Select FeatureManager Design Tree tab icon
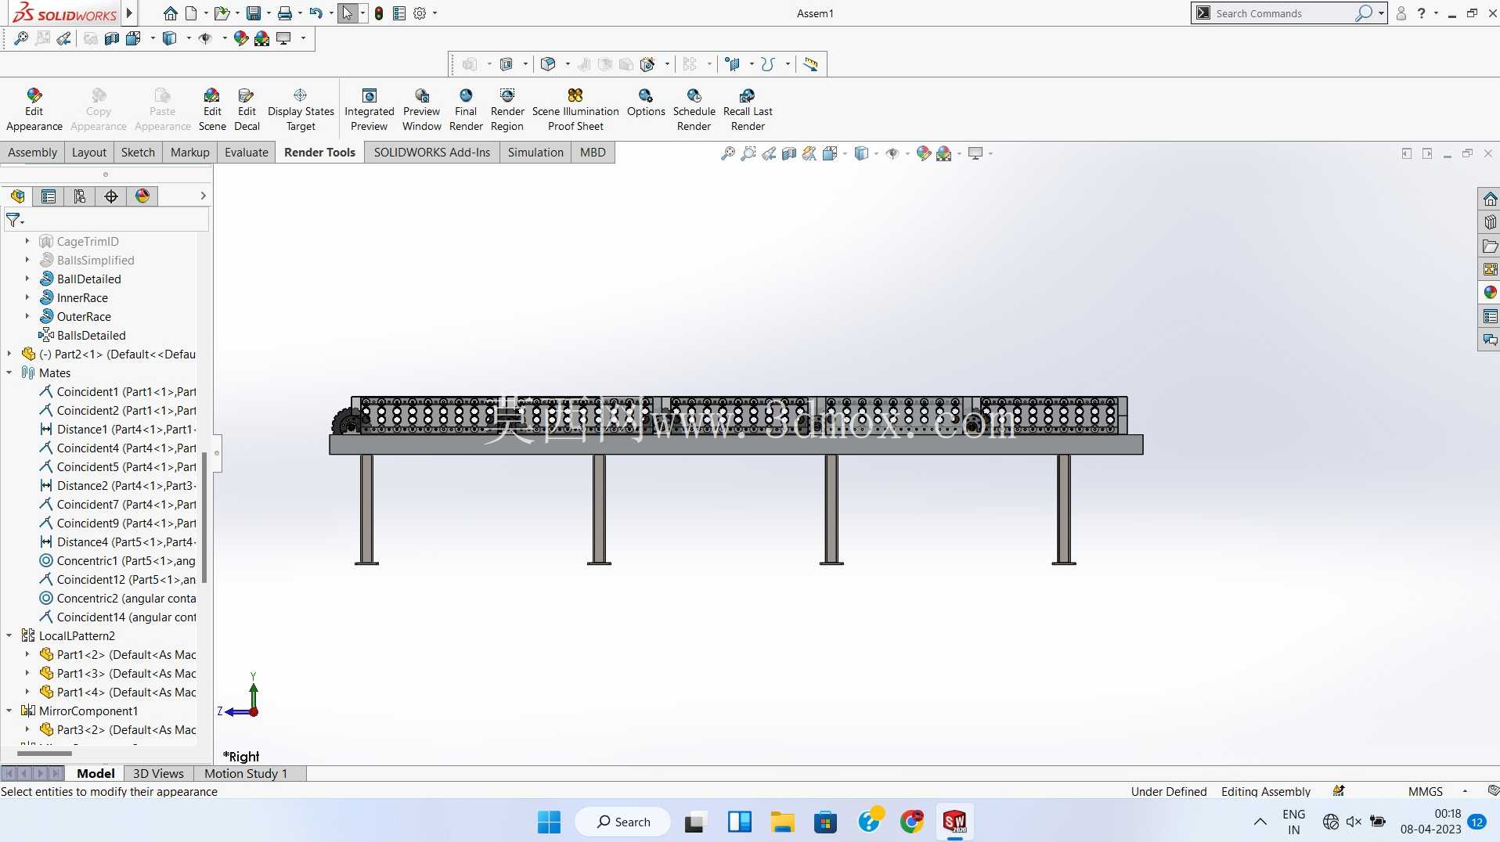 click(x=17, y=196)
